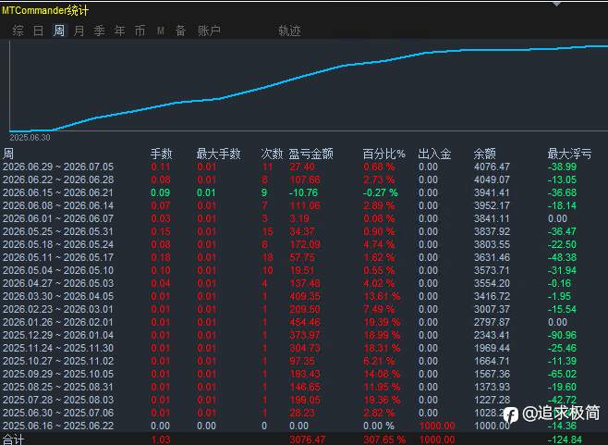
Task: Select the week row 2025.12.29 ~ 2026.01.04
Action: 304,335
